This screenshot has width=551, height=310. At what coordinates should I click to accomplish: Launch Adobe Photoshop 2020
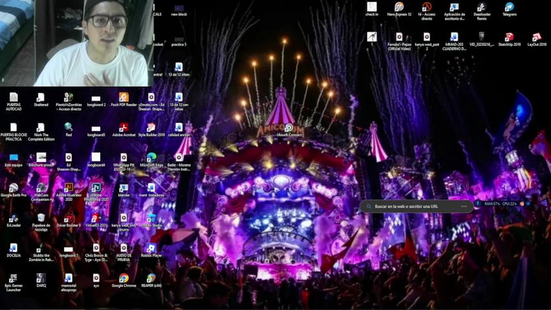click(96, 192)
